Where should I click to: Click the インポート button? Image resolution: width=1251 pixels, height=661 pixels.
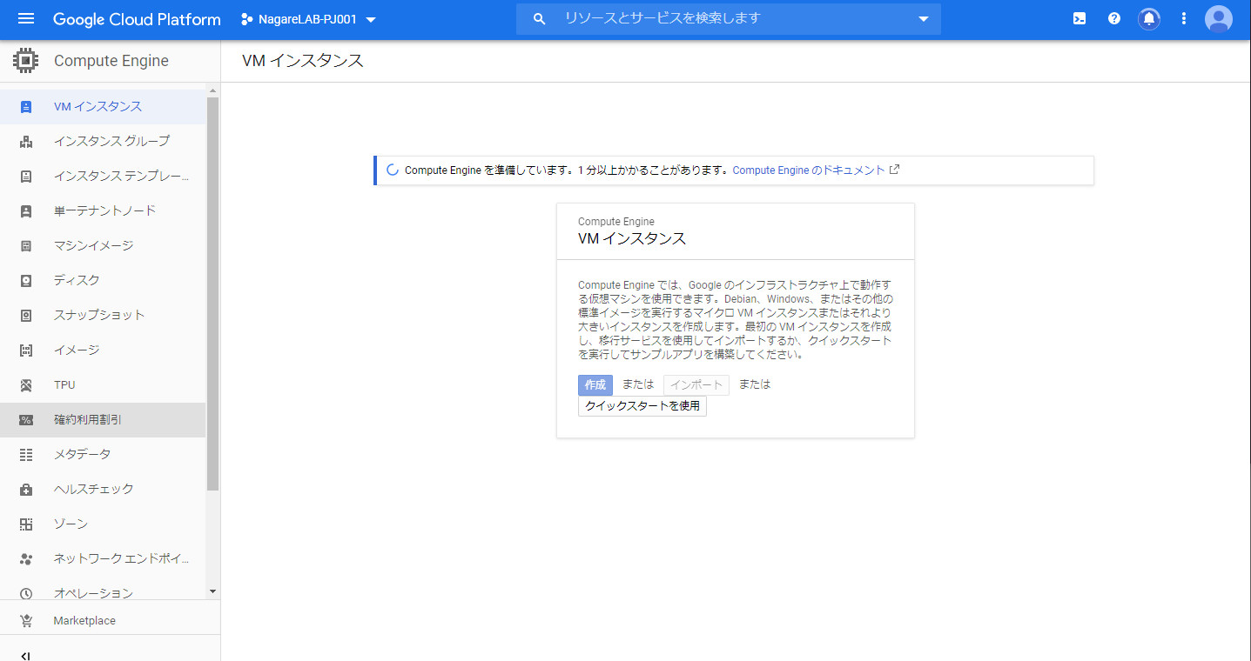point(696,385)
